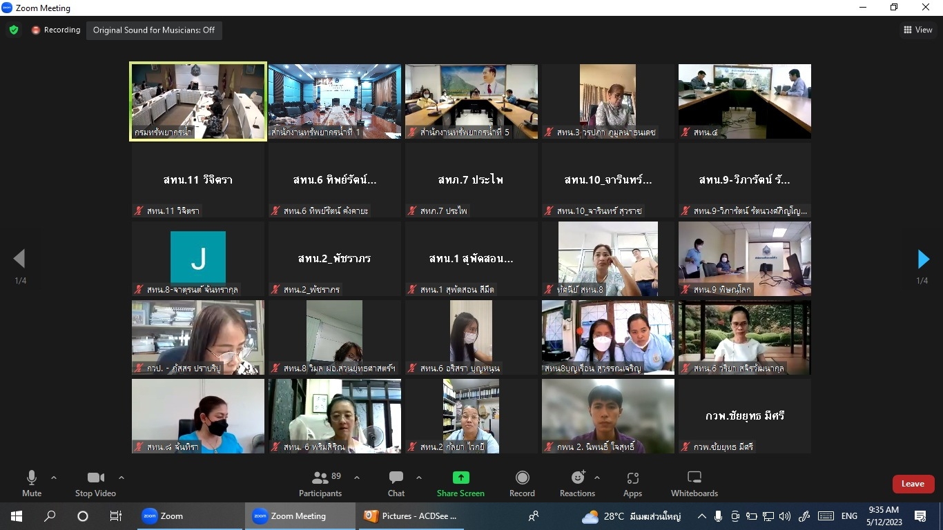Screen dimensions: 943x530
Task: Click the tray microphone icon
Action: pyautogui.click(x=719, y=516)
